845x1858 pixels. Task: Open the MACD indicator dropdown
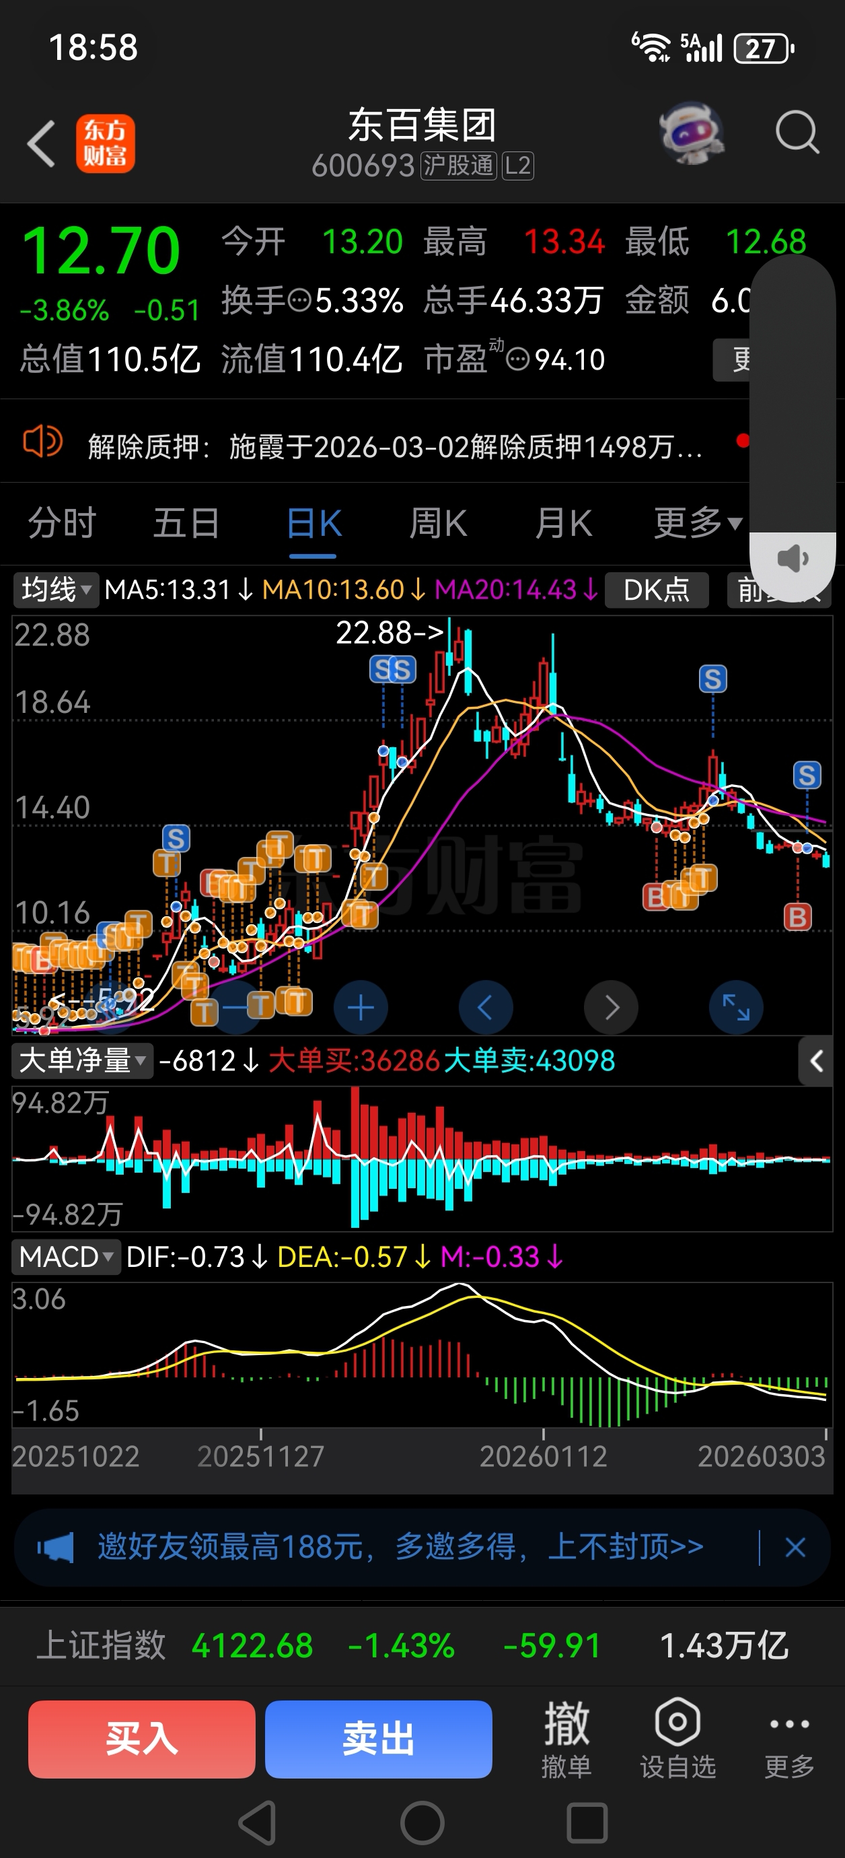click(x=67, y=1258)
